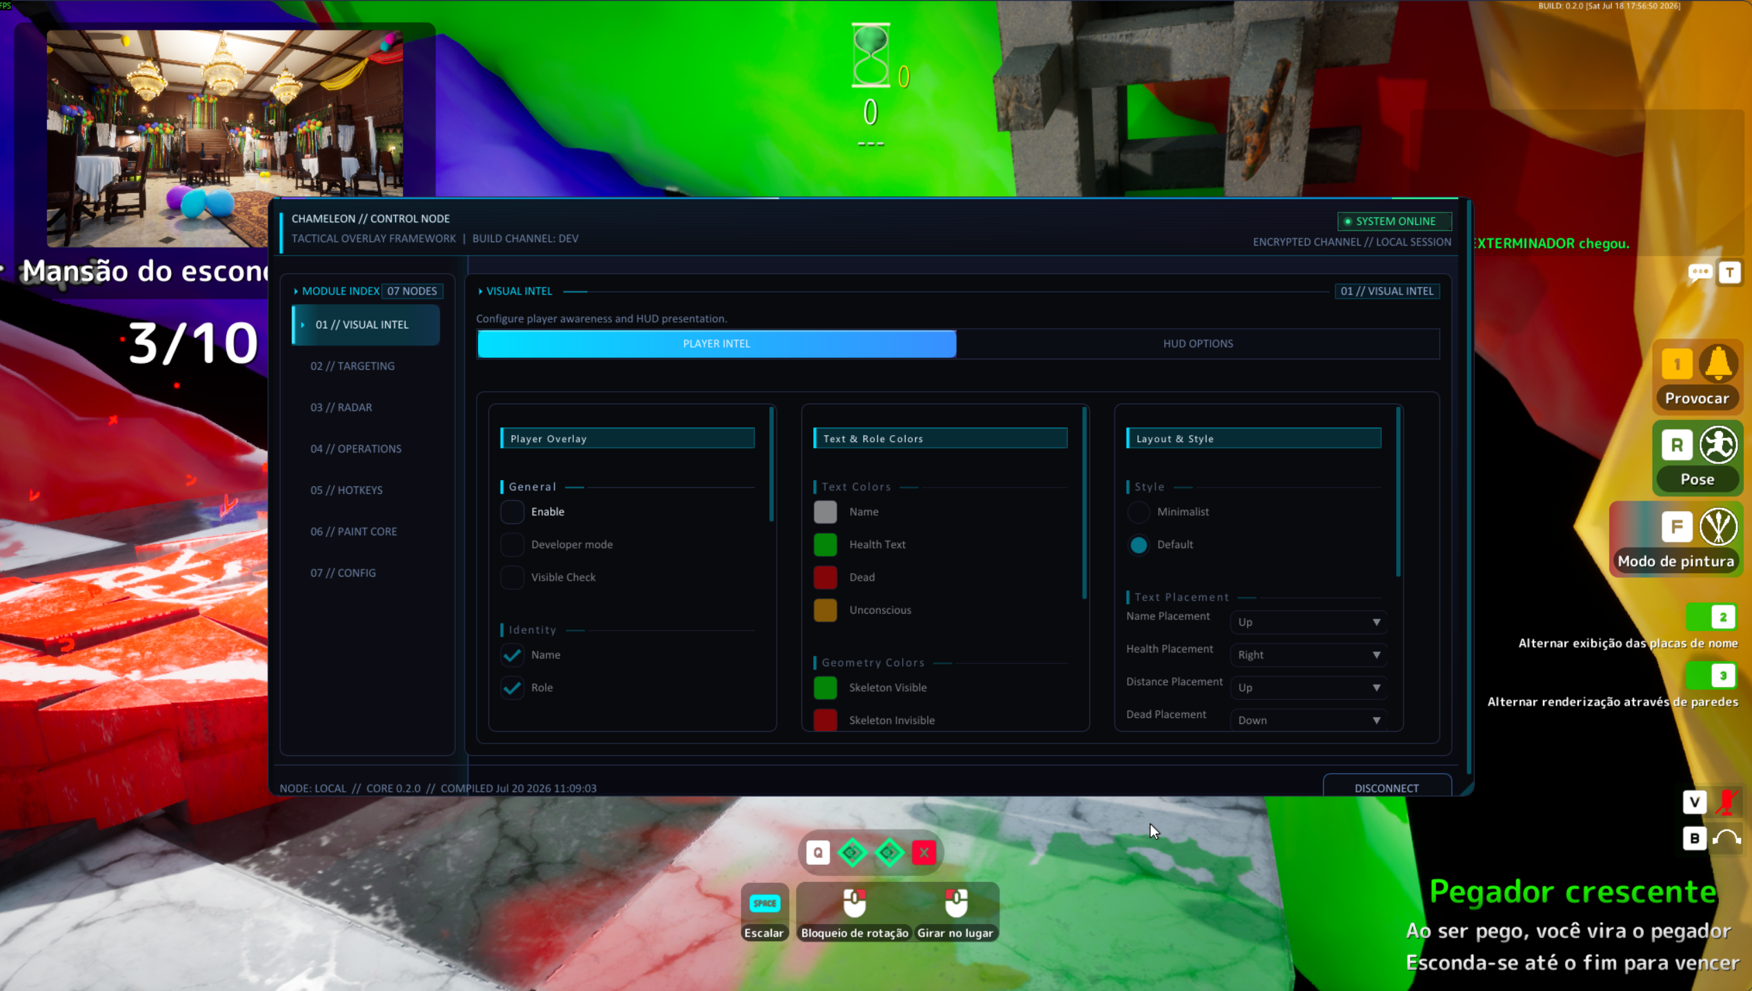1752x991 pixels.
Task: Click the Health Text green color swatch
Action: (x=826, y=545)
